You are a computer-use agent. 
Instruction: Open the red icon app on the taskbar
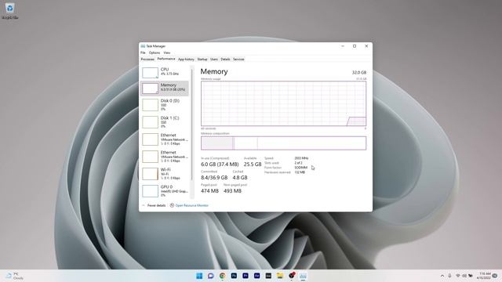[291, 275]
